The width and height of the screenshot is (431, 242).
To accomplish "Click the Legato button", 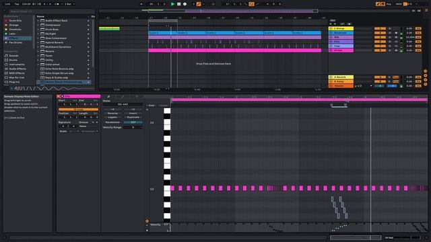I will (x=112, y=118).
